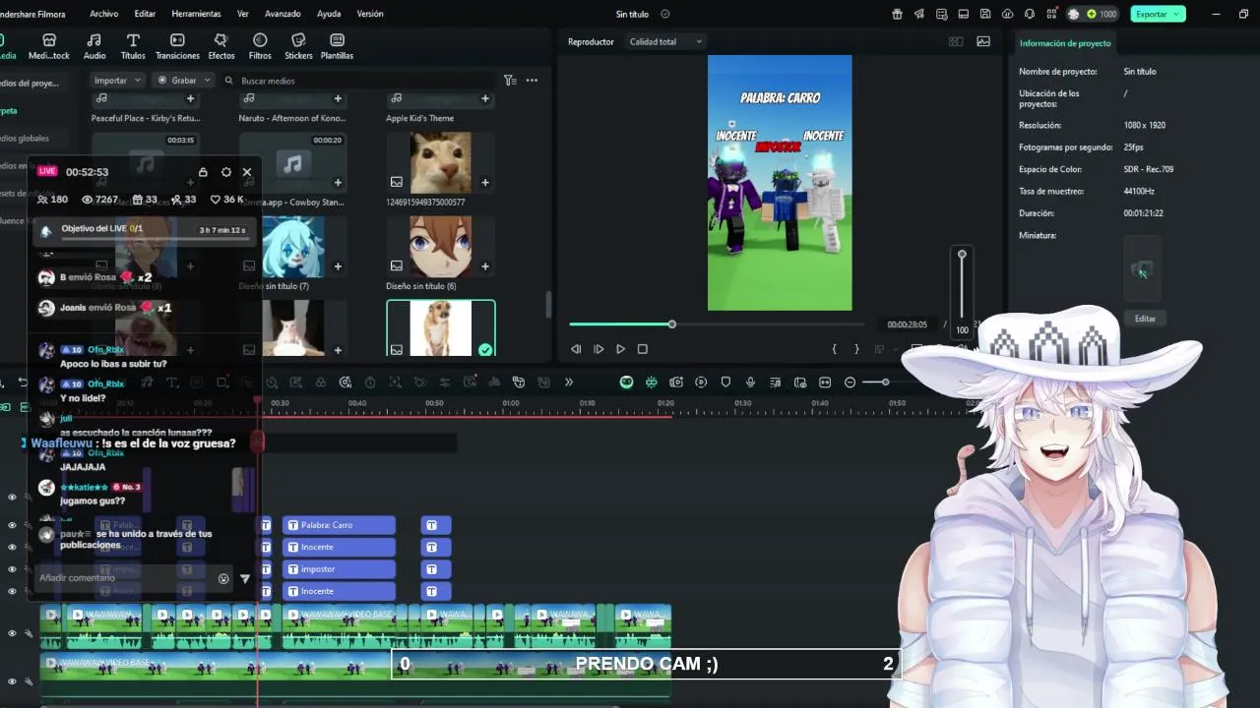Click the mark-out curly brace icon
This screenshot has height=708, width=1260.
coord(856,349)
